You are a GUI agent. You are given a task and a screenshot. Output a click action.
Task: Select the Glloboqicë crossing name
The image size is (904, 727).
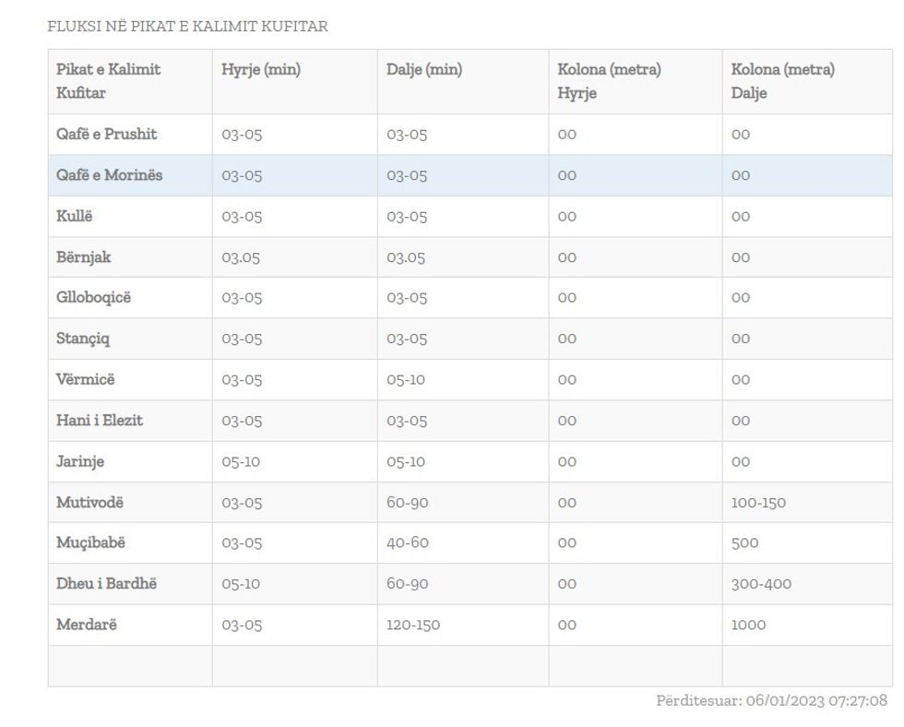94,298
